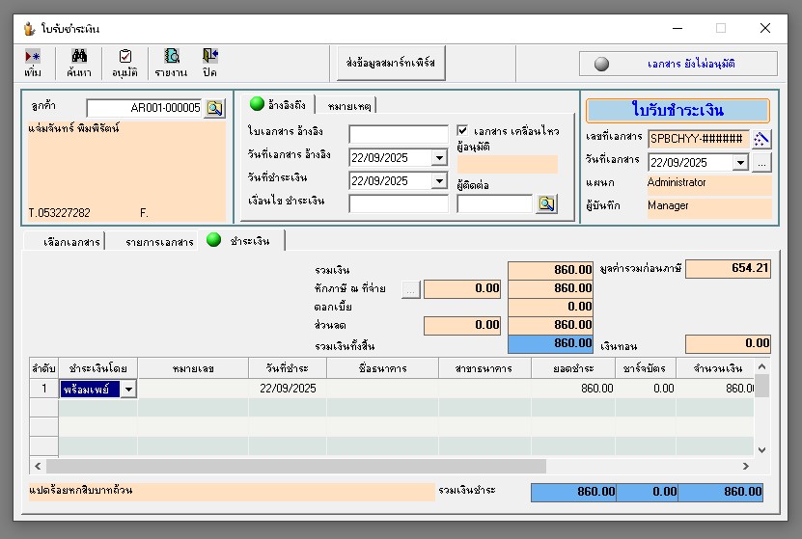Click ellipsis button beside หักภาษี ณ ที่จ่าย

pos(411,287)
